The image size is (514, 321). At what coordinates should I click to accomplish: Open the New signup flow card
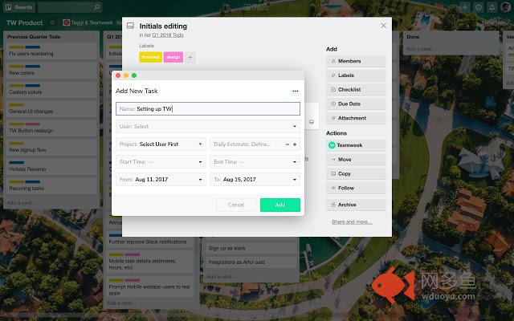pos(51,148)
